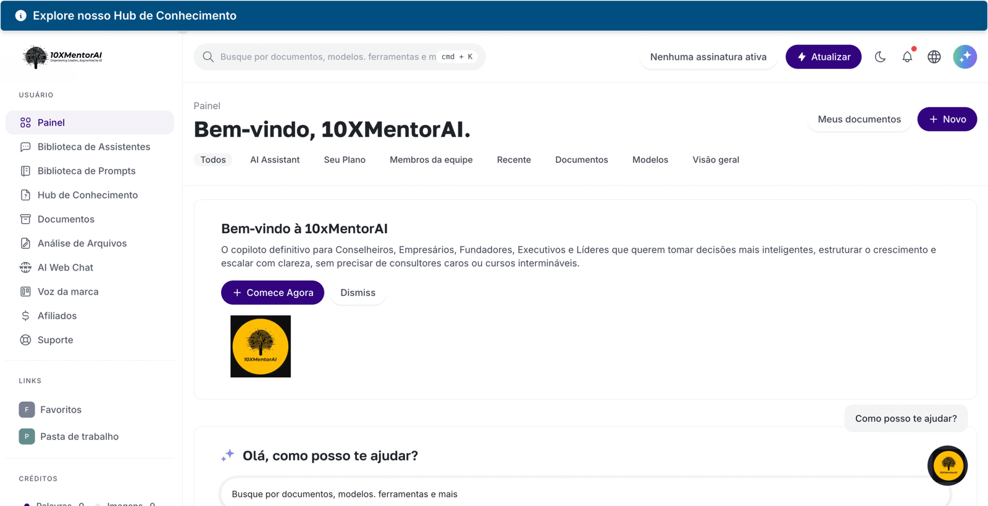Switch to the Seu Plano tab
The image size is (988, 506).
coord(345,160)
